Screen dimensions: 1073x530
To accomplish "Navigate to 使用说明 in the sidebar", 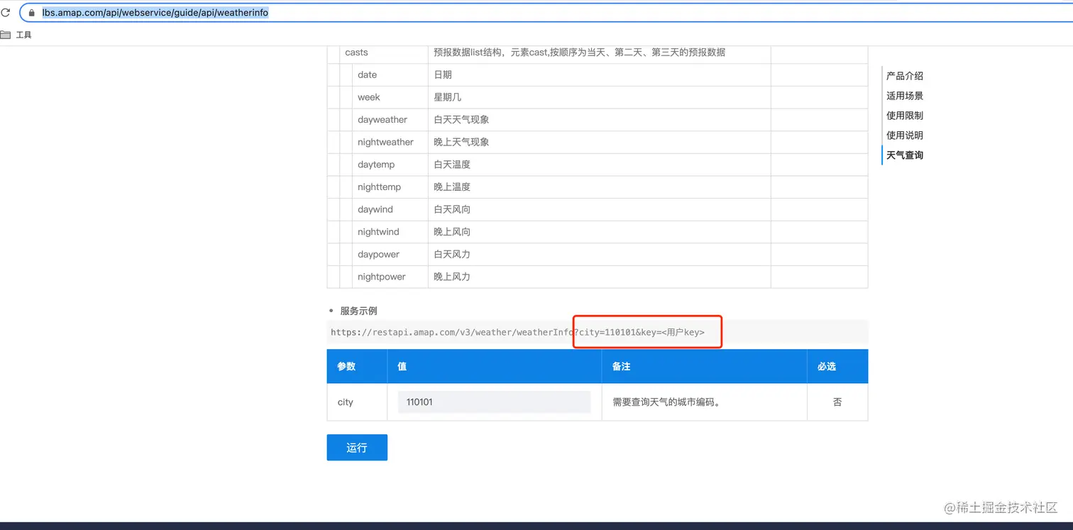I will click(x=905, y=136).
